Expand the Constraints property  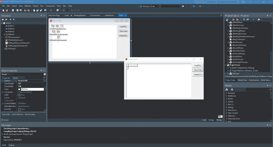click(x=3, y=92)
